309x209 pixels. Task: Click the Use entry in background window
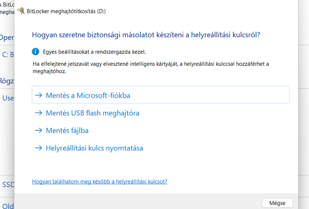tap(8, 98)
